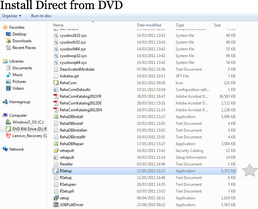Viewport: 258px width, 209px height.
Task: Select the RehaDBInstall text document dated 10/03/2011 15:01
Action: coord(71,124)
